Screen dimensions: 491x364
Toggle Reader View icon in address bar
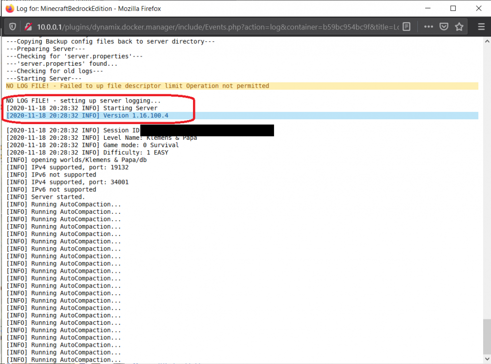pos(407,27)
